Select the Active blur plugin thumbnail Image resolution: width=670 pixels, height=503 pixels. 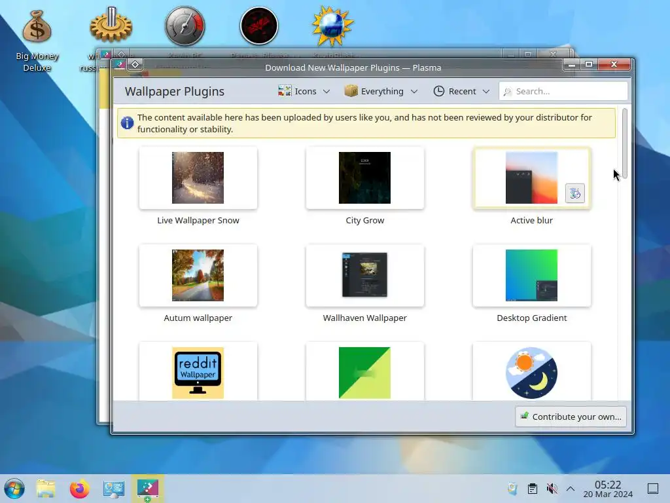(531, 177)
